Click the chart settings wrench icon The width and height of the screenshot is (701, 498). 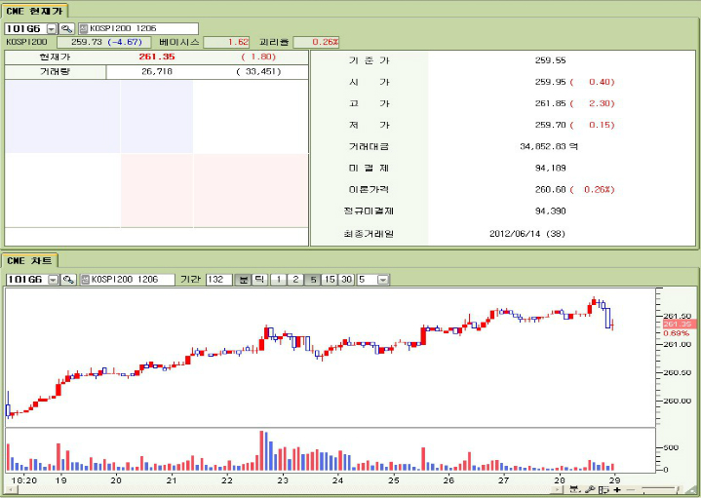[x=591, y=489]
